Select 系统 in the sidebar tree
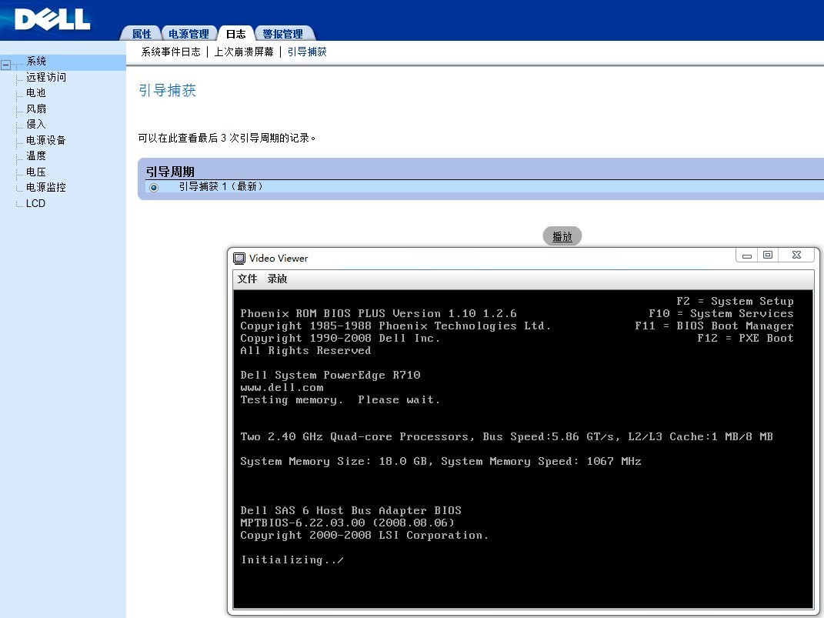Viewport: 824px width, 618px height. pyautogui.click(x=36, y=61)
